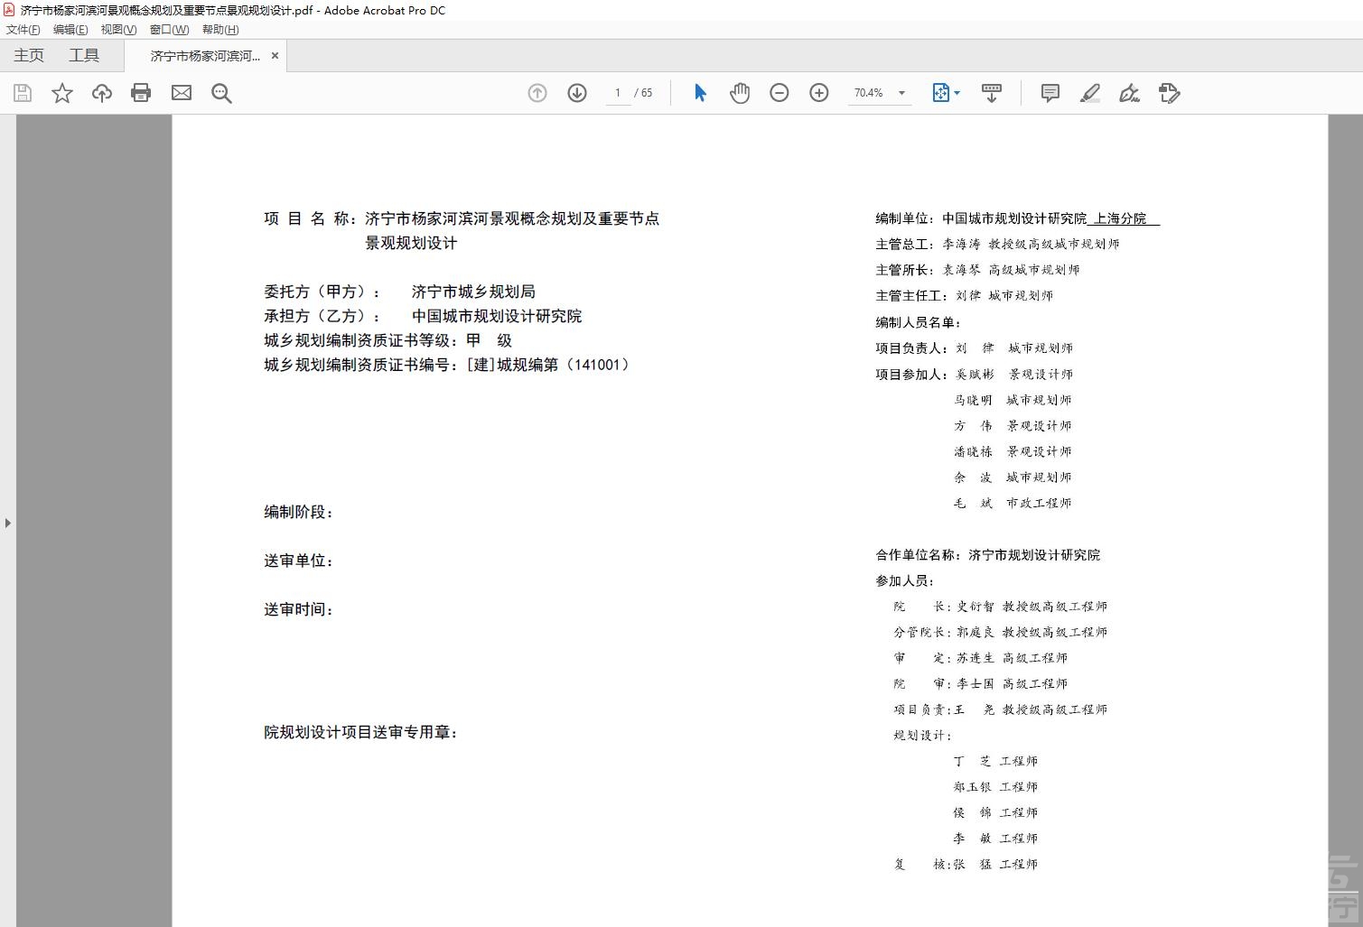
Task: Zoom in with the plus circle icon
Action: point(819,93)
